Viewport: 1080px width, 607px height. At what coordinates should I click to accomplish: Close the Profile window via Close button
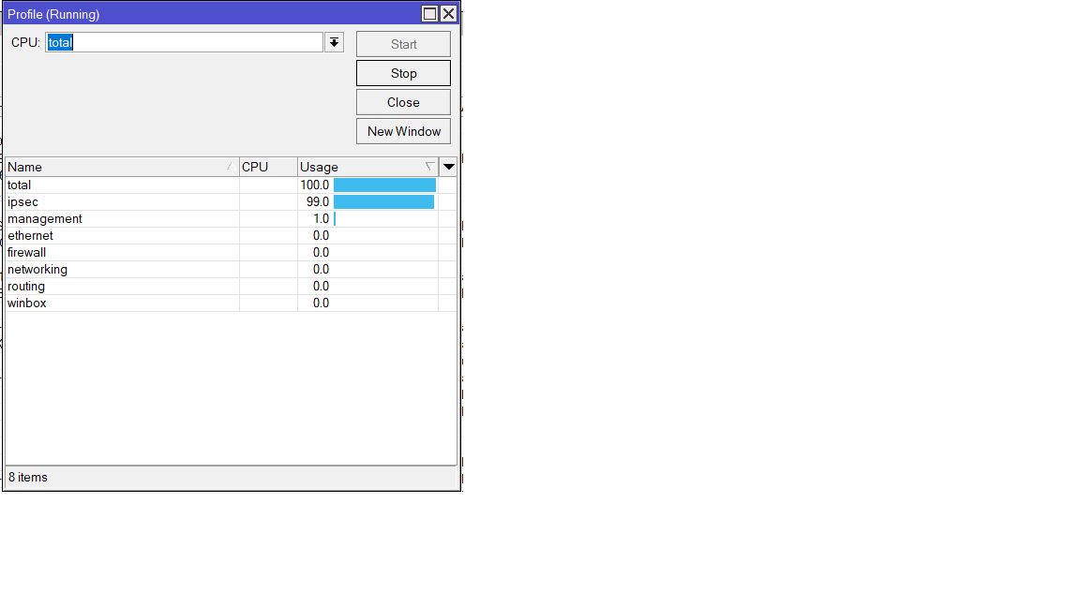click(x=403, y=101)
